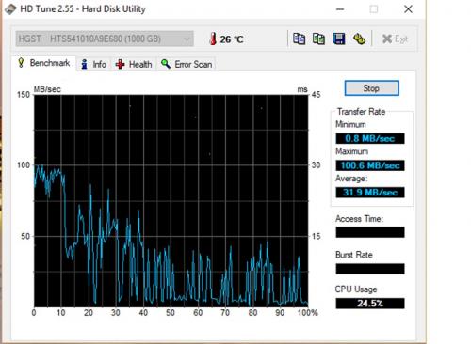
Task: Stop the running benchmark
Action: (x=372, y=88)
